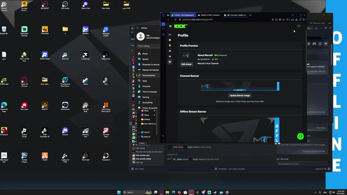Switch to WEBP to PNG CloudConvert tab
Viewport: 347px width, 195px height.
coord(209,15)
